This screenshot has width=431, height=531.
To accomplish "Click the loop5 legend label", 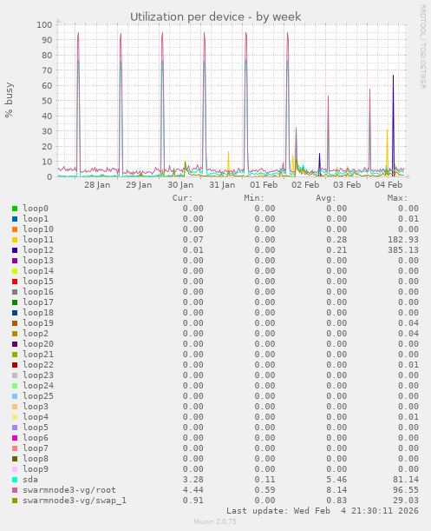I will (x=36, y=428).
